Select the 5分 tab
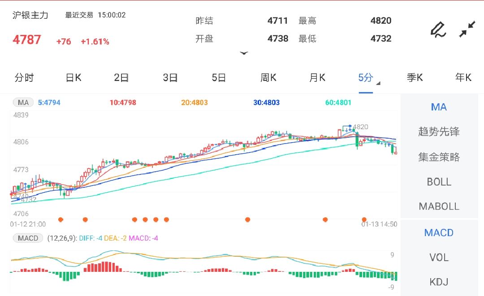The image size is (484, 296). pos(366,78)
